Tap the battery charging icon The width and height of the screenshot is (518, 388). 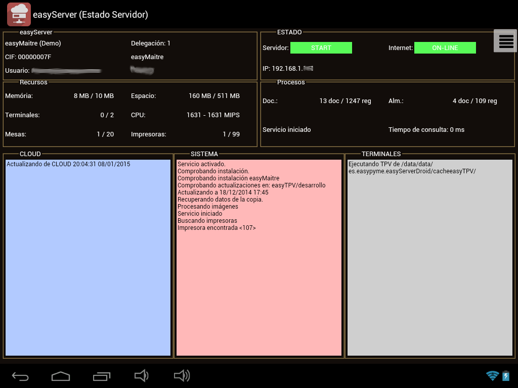pyautogui.click(x=506, y=376)
